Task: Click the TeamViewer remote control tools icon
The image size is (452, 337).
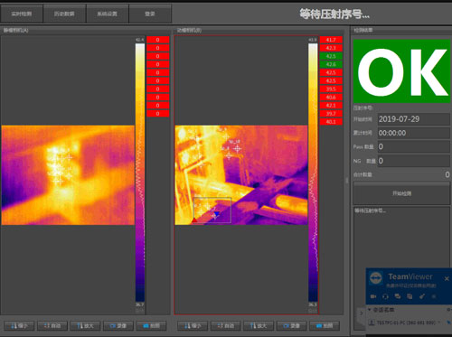Action: (x=422, y=296)
